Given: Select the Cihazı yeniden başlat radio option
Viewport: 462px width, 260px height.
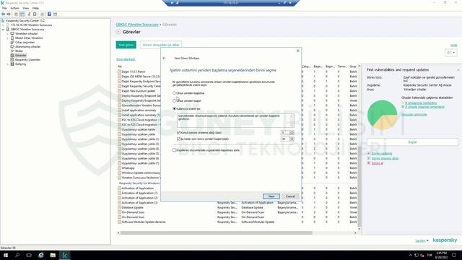Looking at the screenshot, I should coord(175,101).
